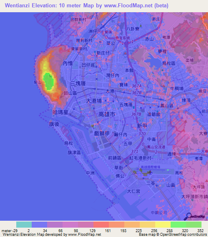Select the blue-violet legend swatch right of 2

39,225
